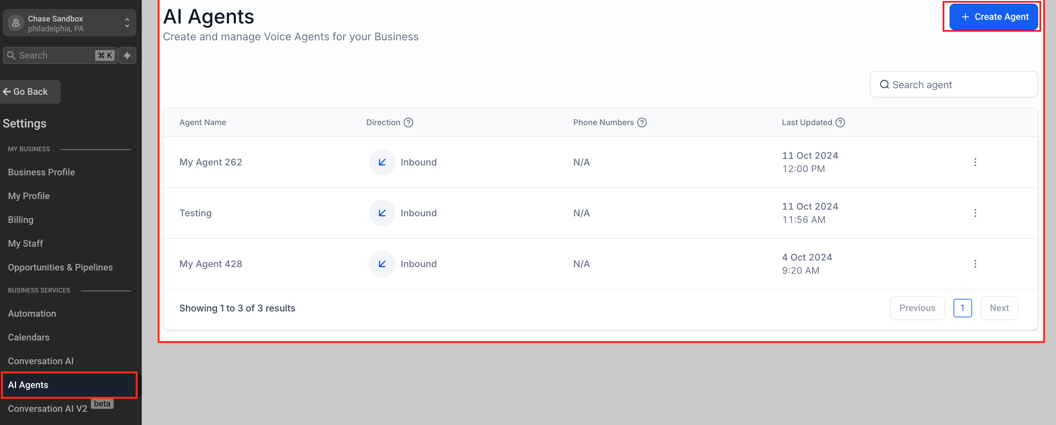
Task: Open Conversation AI V2 beta page
Action: 48,408
